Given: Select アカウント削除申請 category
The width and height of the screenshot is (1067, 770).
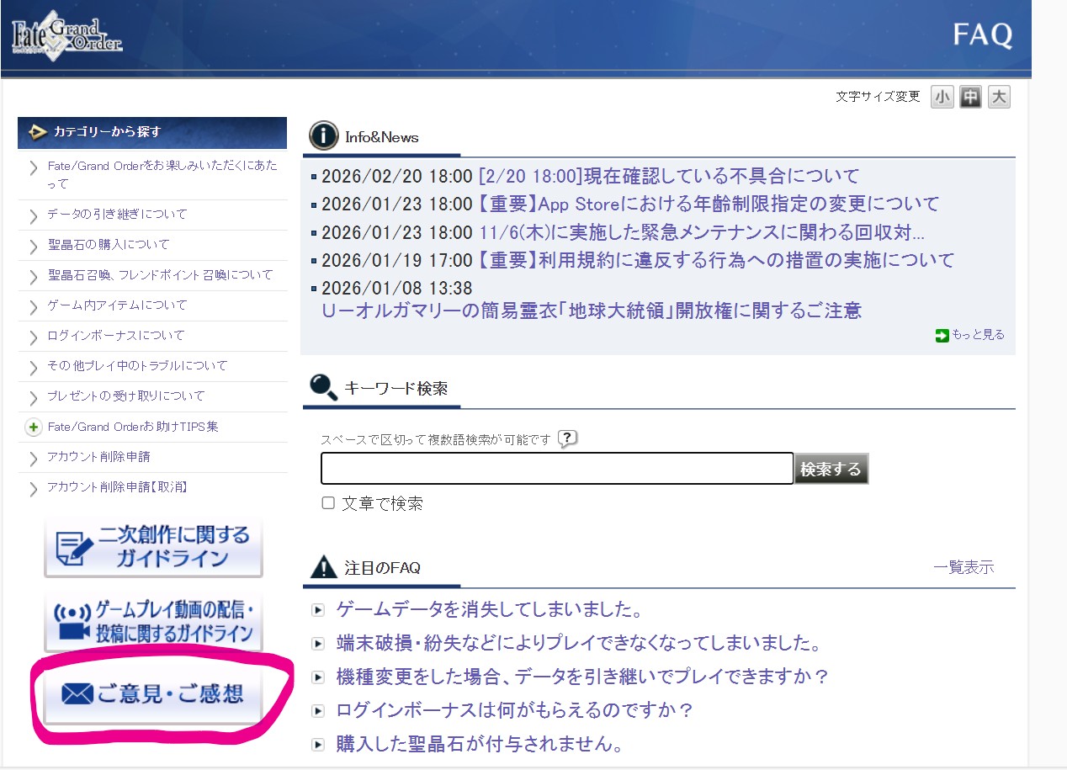Looking at the screenshot, I should click(99, 457).
